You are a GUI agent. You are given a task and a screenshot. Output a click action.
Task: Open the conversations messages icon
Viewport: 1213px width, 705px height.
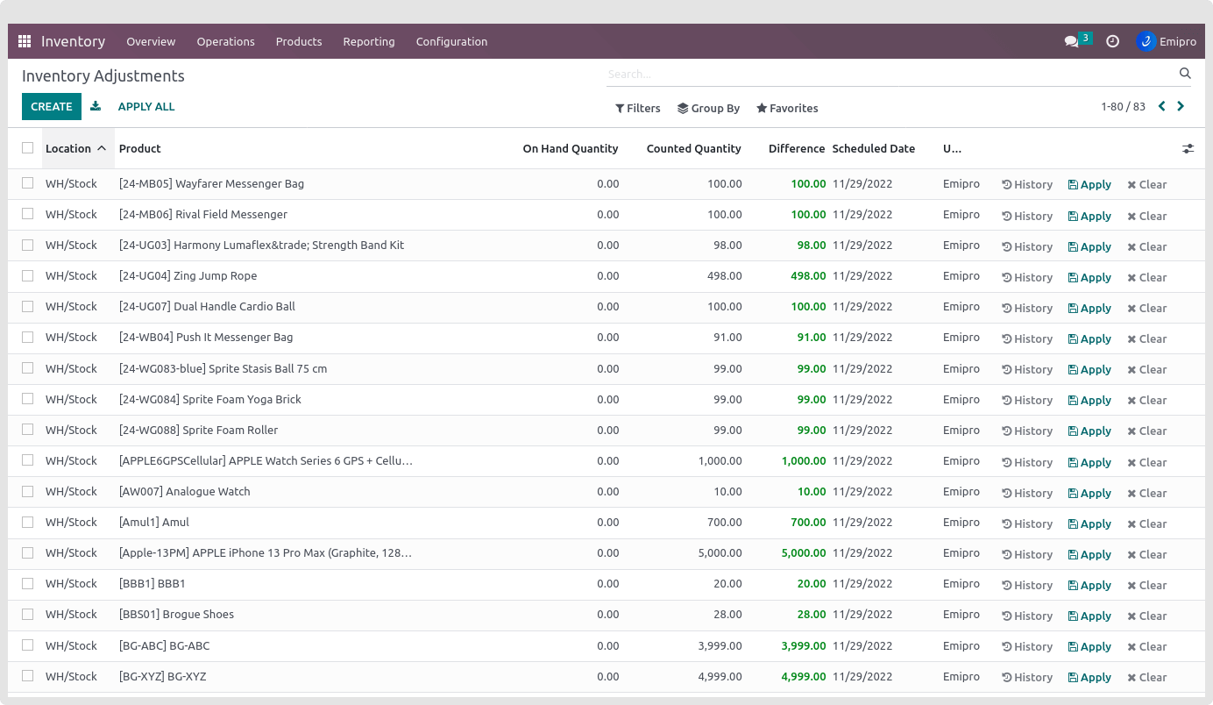(1071, 41)
